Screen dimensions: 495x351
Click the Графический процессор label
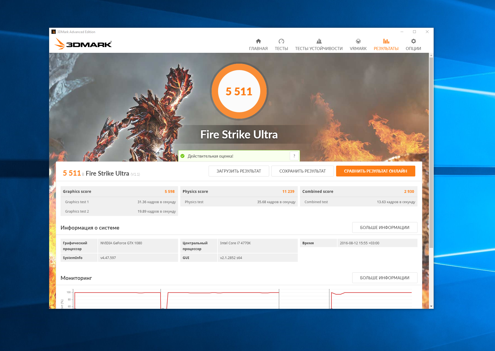[x=75, y=246]
